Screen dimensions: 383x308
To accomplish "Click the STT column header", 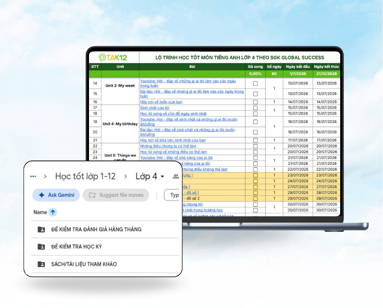I will tap(95, 67).
